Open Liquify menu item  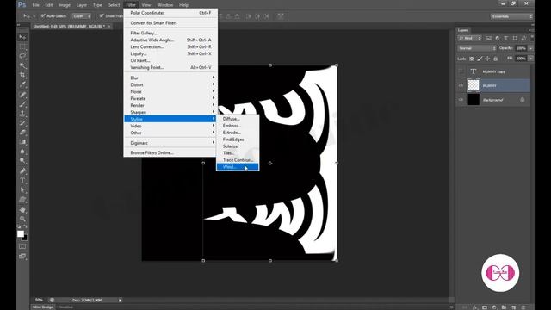(170, 53)
